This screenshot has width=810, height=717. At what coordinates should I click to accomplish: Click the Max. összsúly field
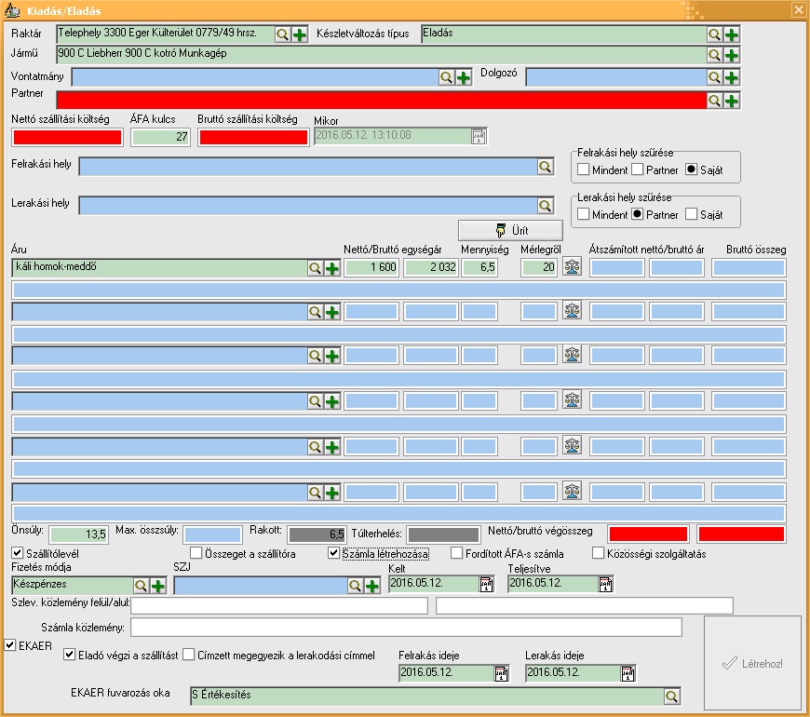point(212,534)
